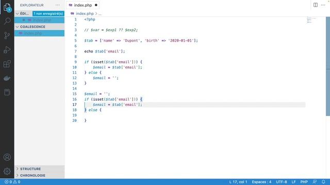Click line number 17 in gutter
Screen dimensions: 330x185
click(x=74, y=104)
